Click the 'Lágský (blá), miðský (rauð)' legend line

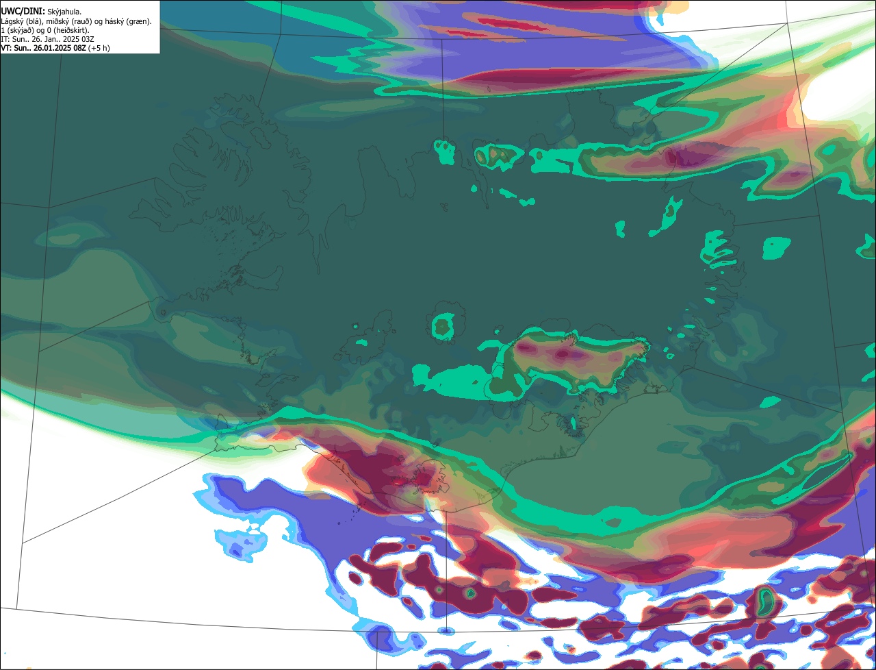click(x=76, y=21)
